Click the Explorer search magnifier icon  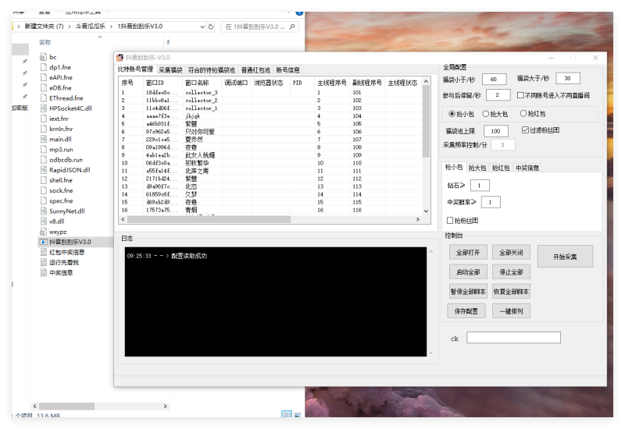point(291,27)
